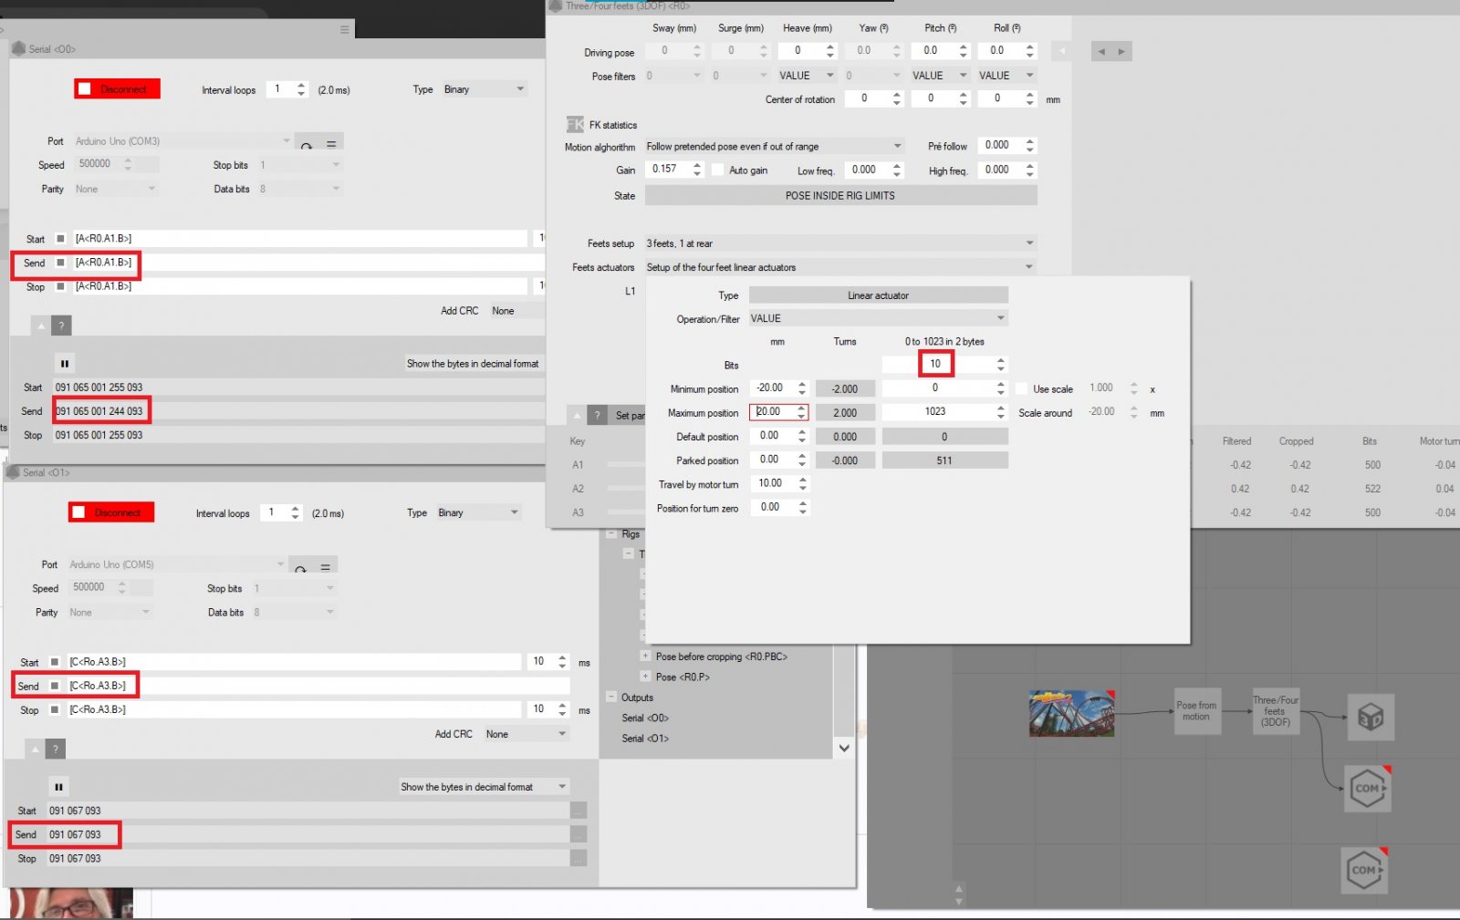Viewport: 1460px width, 920px height.
Task: Toggle Send checkbox in Serial O0 panel
Action: pos(61,263)
